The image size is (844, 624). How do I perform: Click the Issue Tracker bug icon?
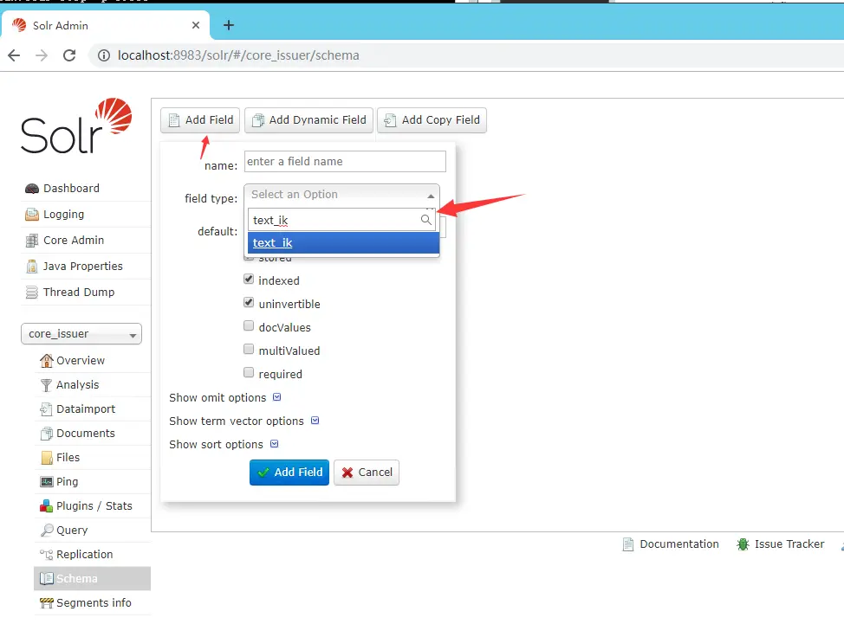743,544
